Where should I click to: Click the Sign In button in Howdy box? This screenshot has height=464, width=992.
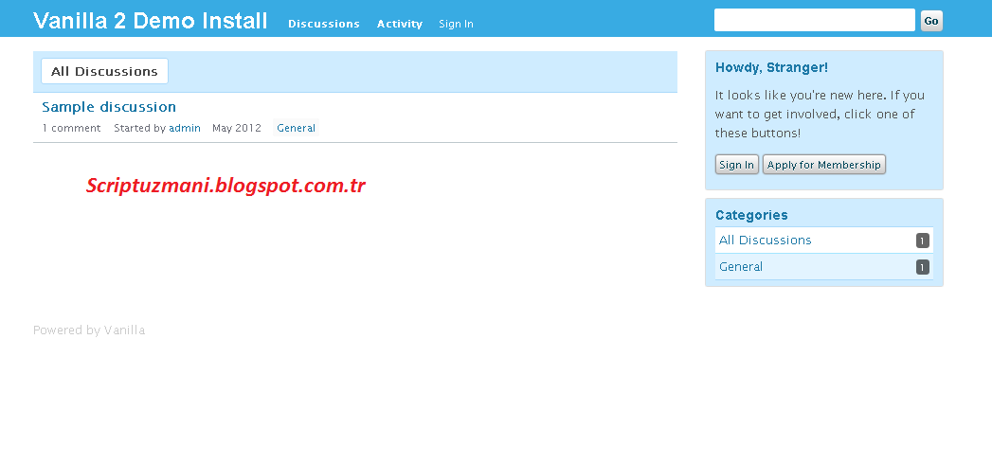pyautogui.click(x=737, y=165)
